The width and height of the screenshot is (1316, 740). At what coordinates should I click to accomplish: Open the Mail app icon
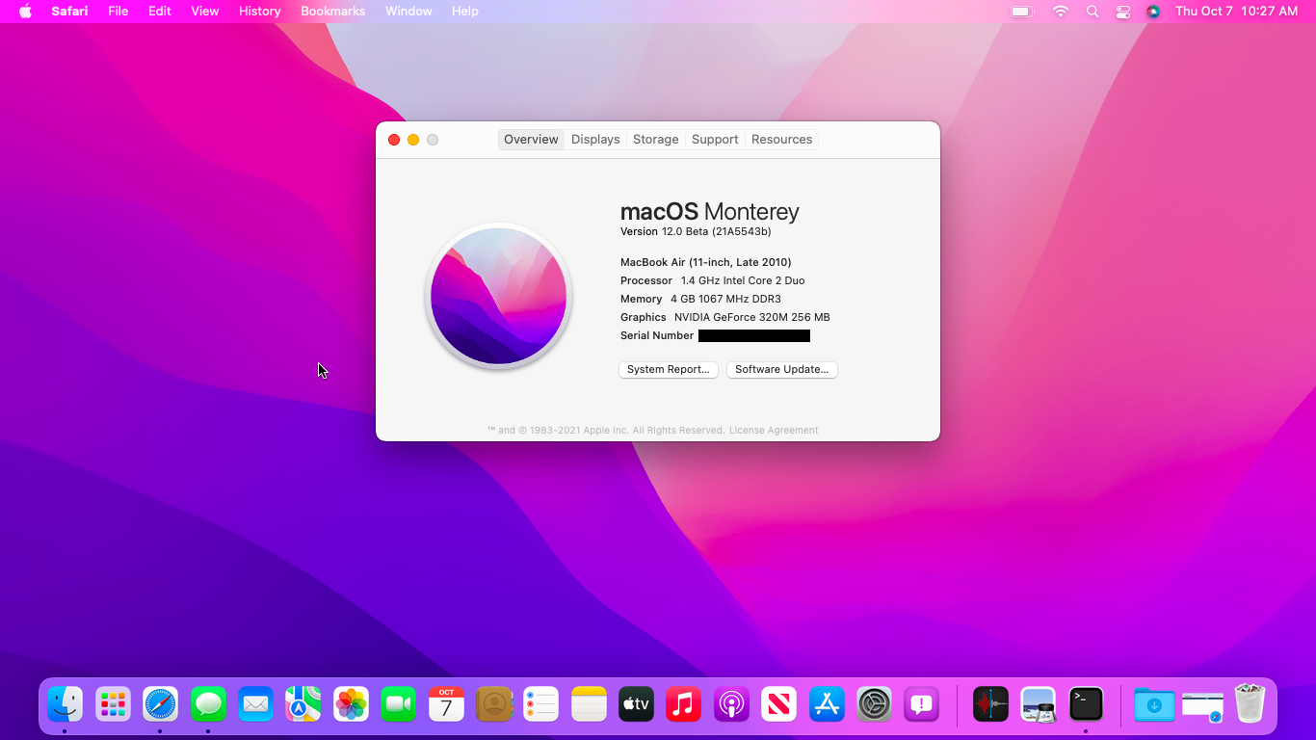pos(255,704)
